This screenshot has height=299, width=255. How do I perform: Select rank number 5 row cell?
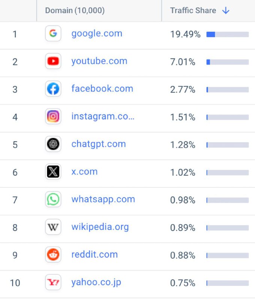tap(15, 145)
